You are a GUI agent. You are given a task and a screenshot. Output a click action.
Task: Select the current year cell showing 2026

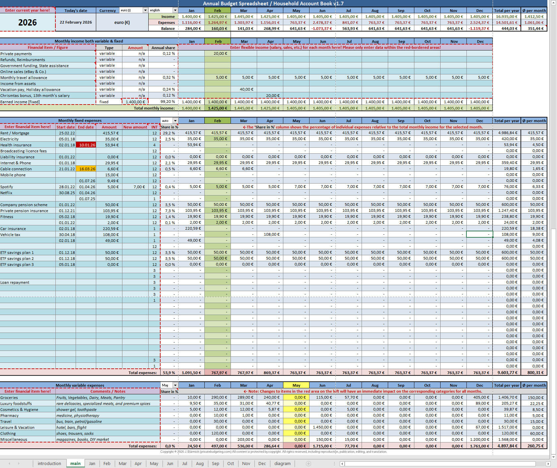pyautogui.click(x=28, y=22)
